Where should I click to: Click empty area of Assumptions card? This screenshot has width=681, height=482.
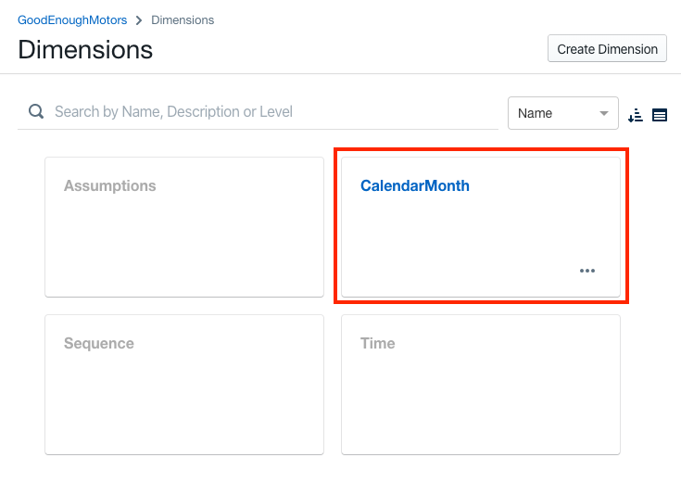click(183, 246)
